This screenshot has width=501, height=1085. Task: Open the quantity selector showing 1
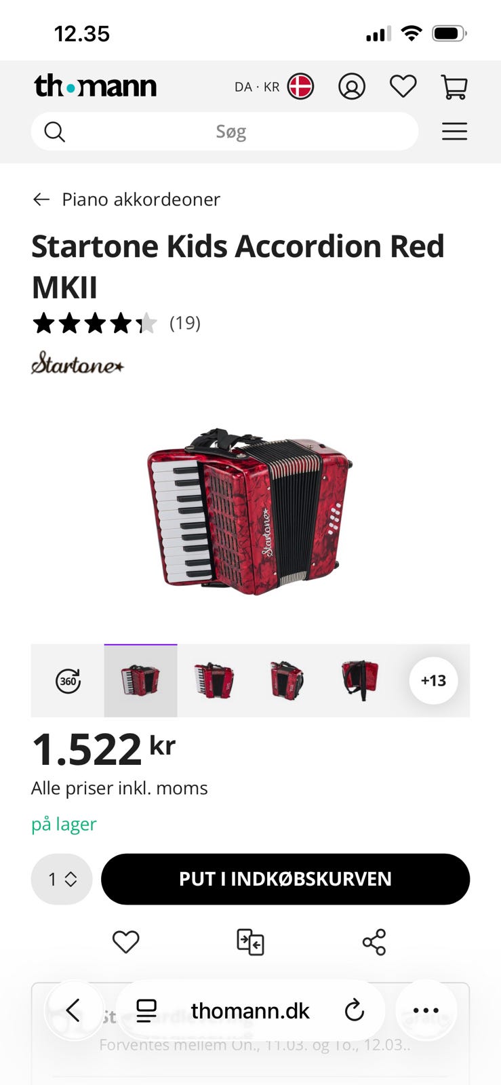[62, 879]
